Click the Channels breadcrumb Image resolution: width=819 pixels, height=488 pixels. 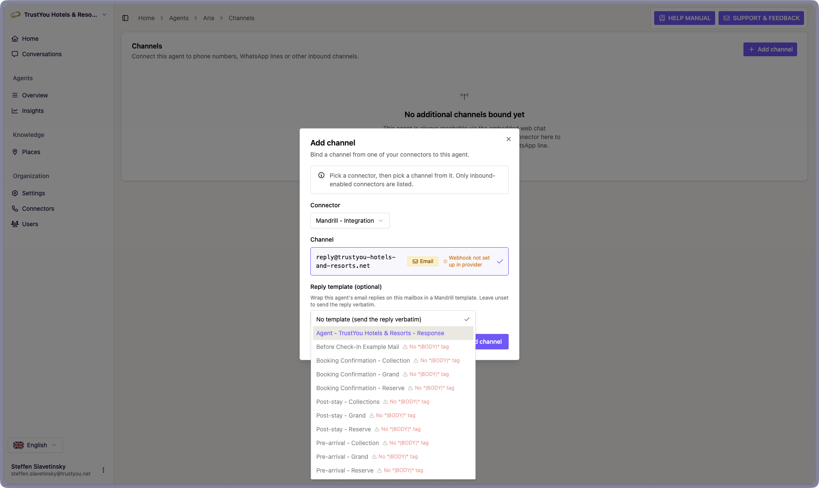pyautogui.click(x=241, y=18)
